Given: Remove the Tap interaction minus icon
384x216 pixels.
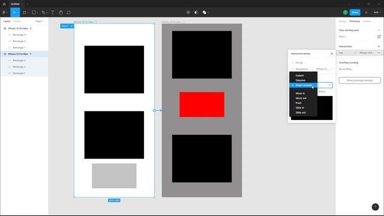Looking at the screenshot, I should click(379, 53).
